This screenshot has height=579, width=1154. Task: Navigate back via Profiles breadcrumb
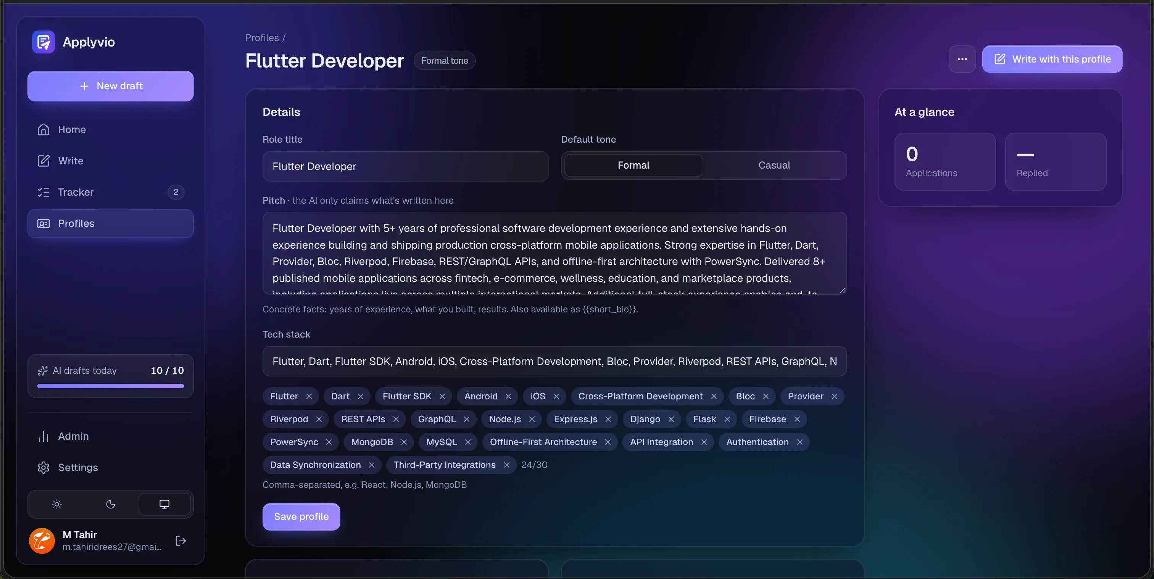262,38
